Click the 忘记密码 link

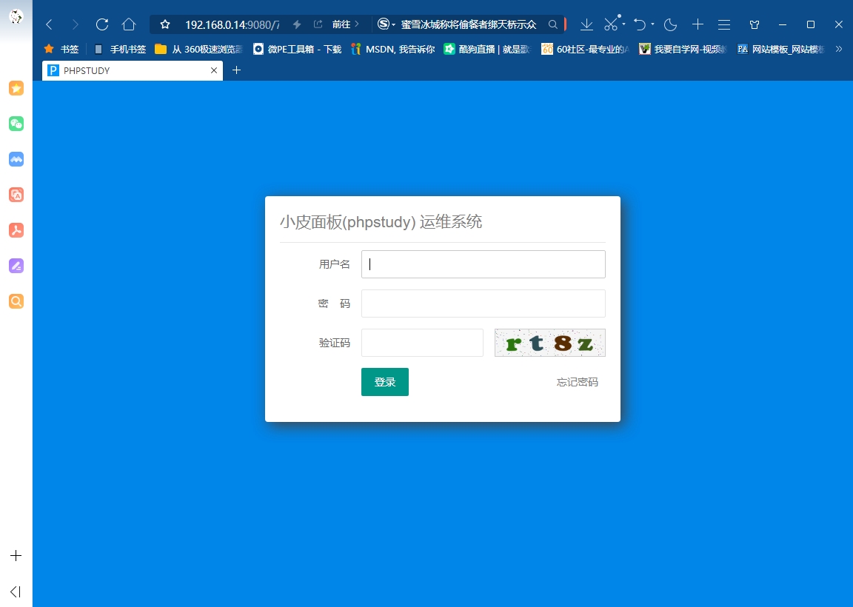point(578,382)
